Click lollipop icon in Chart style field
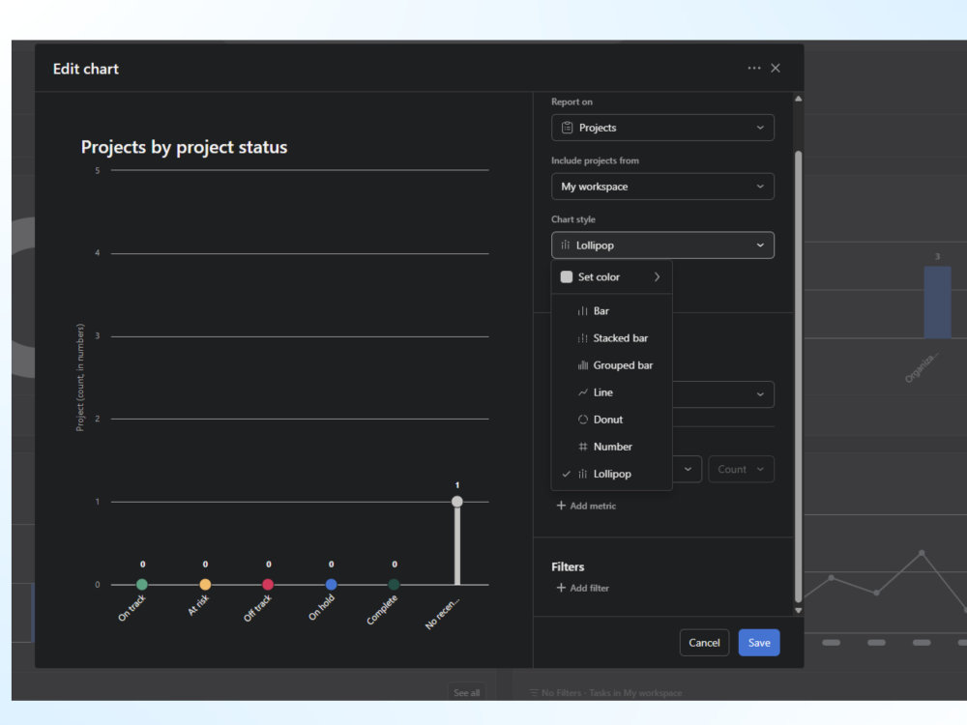The width and height of the screenshot is (967, 725). click(x=565, y=246)
